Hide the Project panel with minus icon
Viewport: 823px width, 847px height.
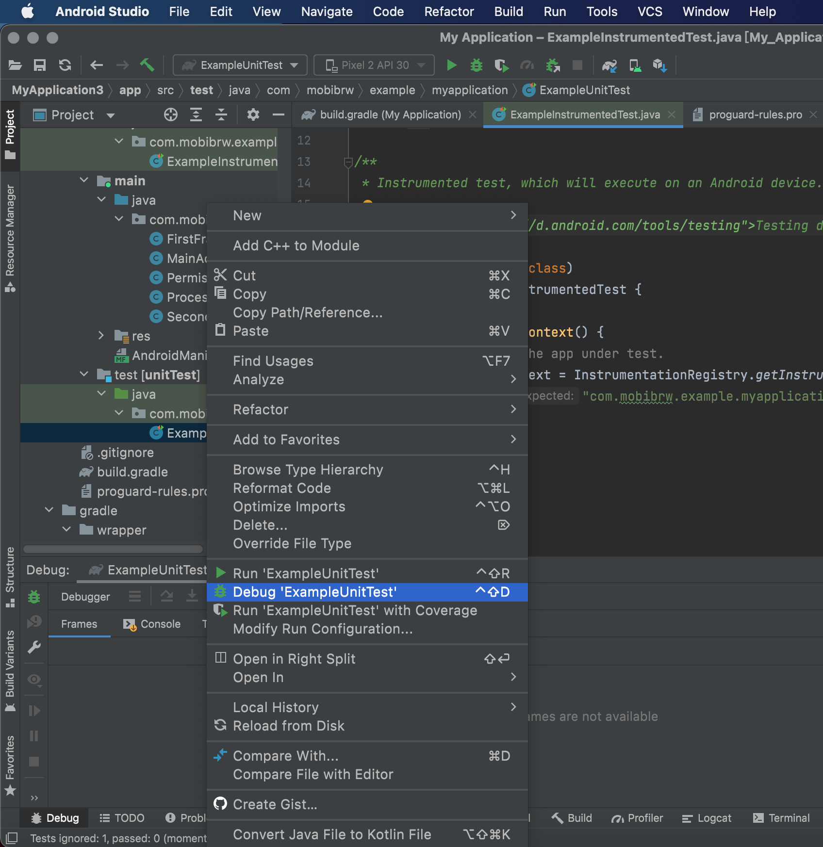point(279,114)
